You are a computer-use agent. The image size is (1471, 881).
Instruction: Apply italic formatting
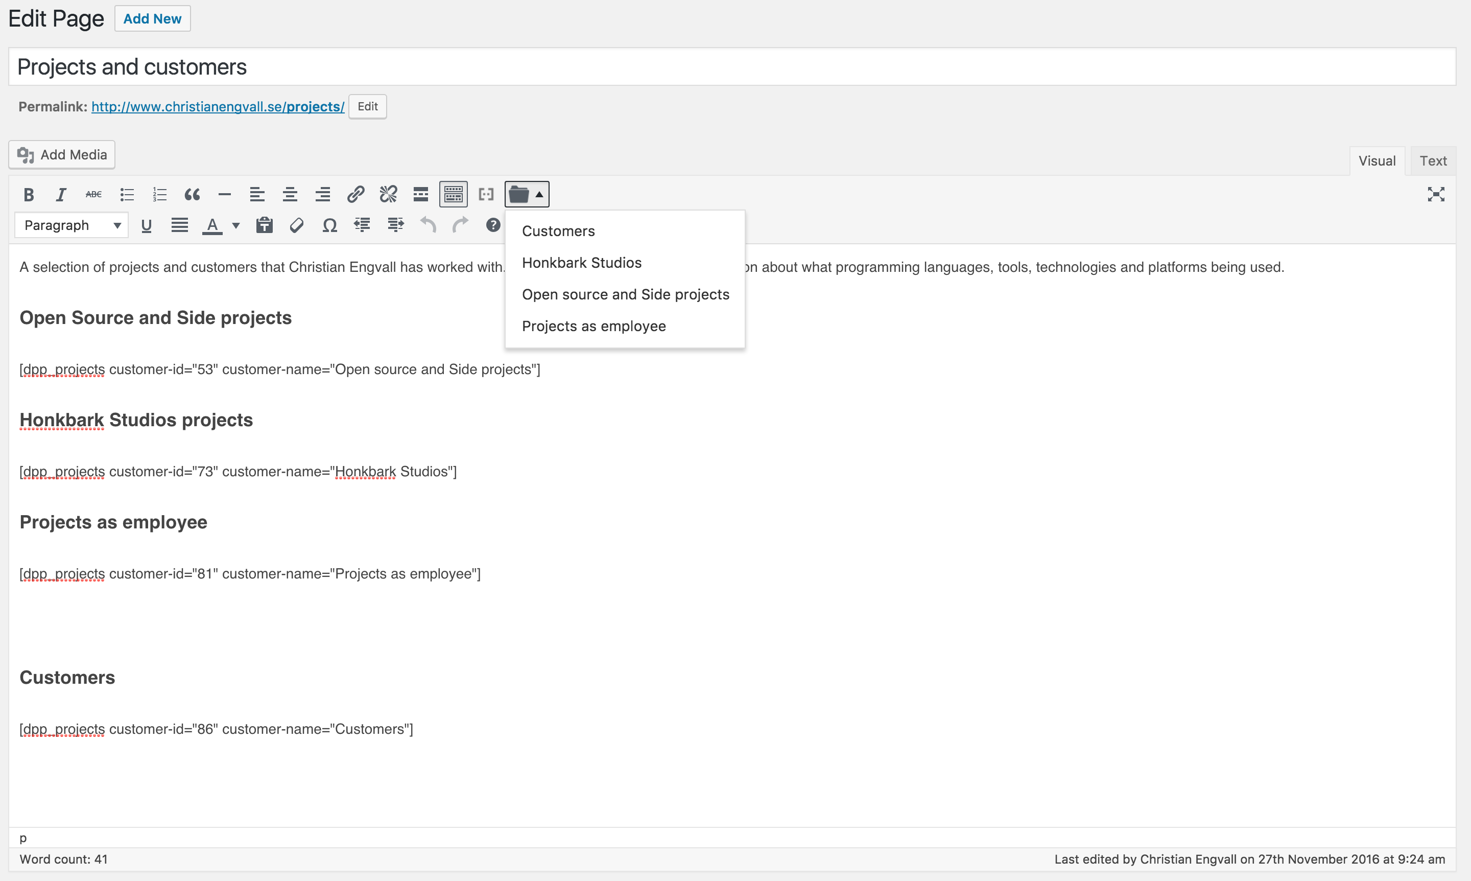point(60,194)
